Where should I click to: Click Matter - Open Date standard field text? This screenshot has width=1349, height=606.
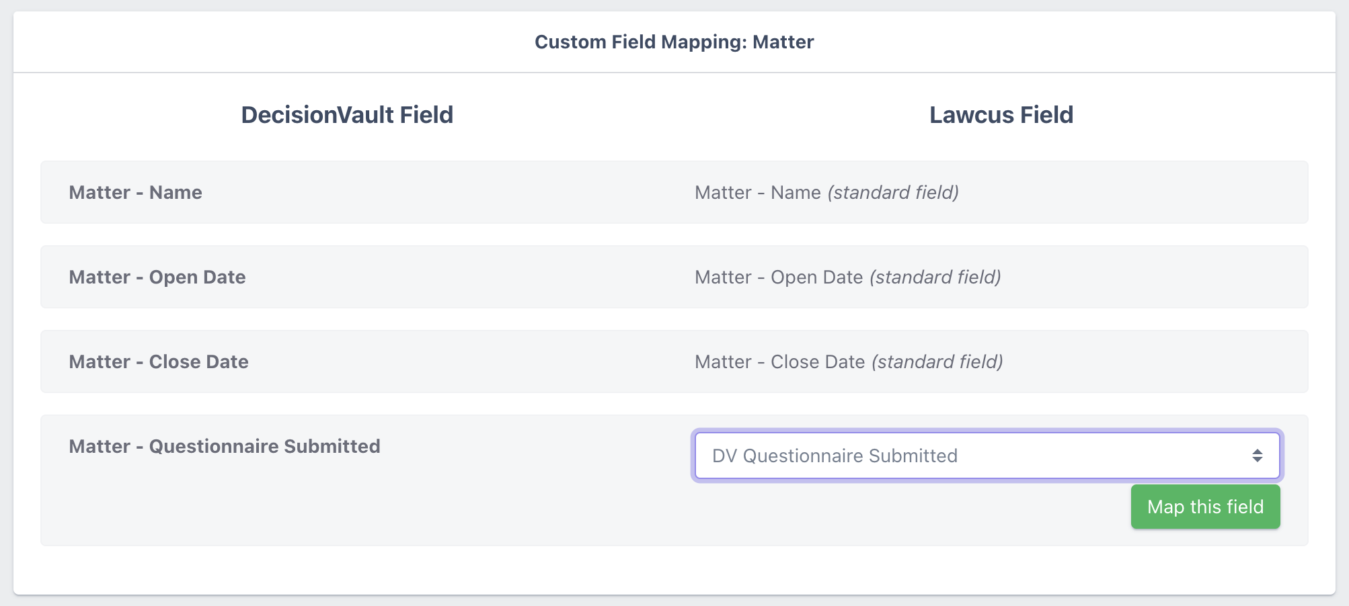click(x=847, y=277)
